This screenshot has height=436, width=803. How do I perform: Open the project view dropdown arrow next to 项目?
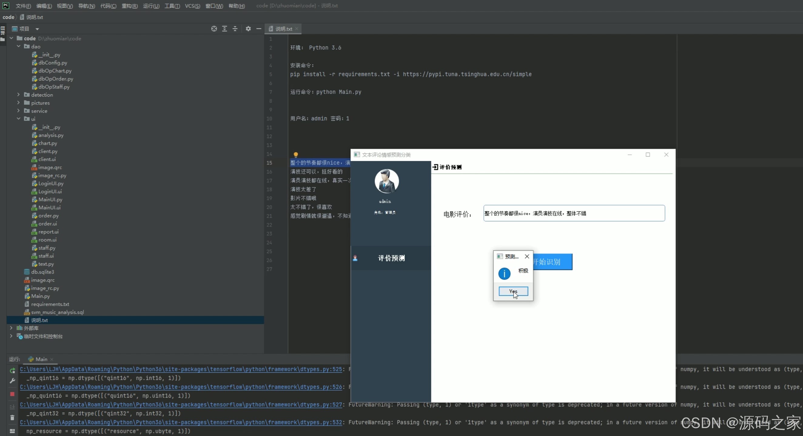[x=37, y=29]
